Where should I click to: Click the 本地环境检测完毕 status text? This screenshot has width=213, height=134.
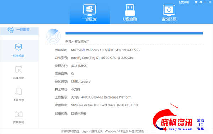[x=77, y=41]
